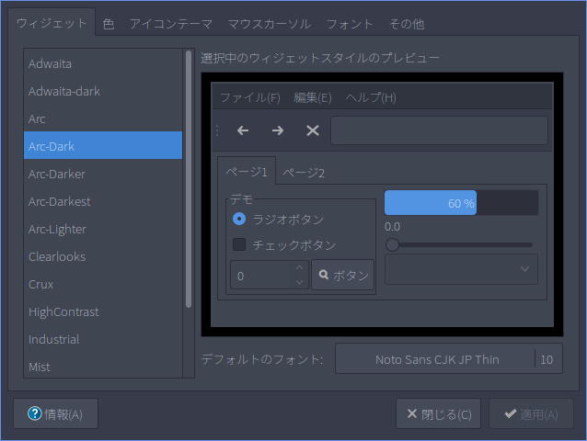The image size is (587, 441).
Task: Click the empty text field in preview toolbar
Action: [x=440, y=130]
